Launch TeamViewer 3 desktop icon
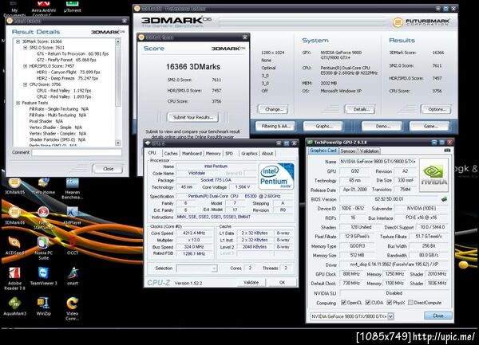 coord(43,276)
